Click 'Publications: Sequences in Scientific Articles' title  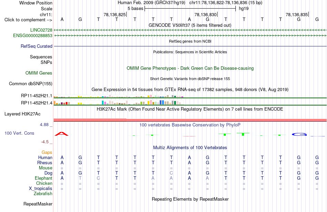coord(190,52)
